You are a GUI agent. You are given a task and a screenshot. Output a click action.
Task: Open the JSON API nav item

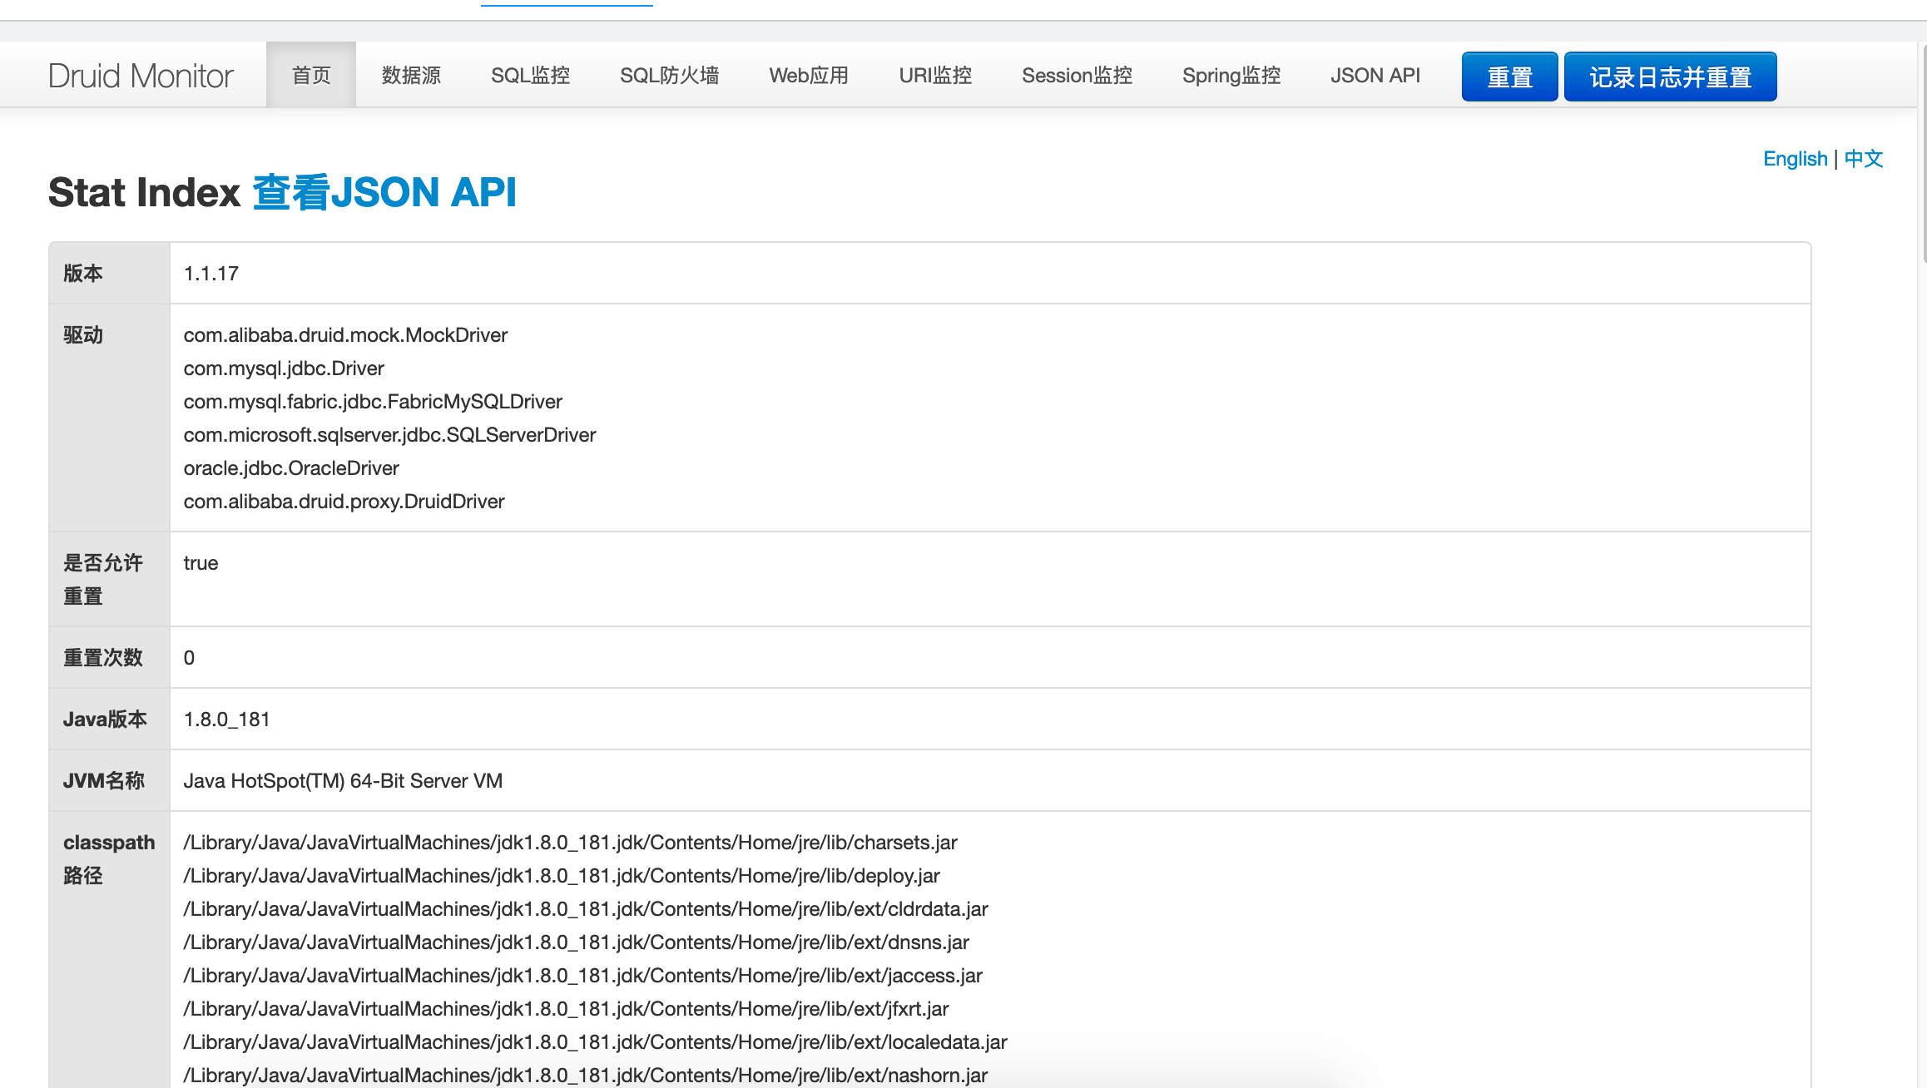pyautogui.click(x=1375, y=75)
